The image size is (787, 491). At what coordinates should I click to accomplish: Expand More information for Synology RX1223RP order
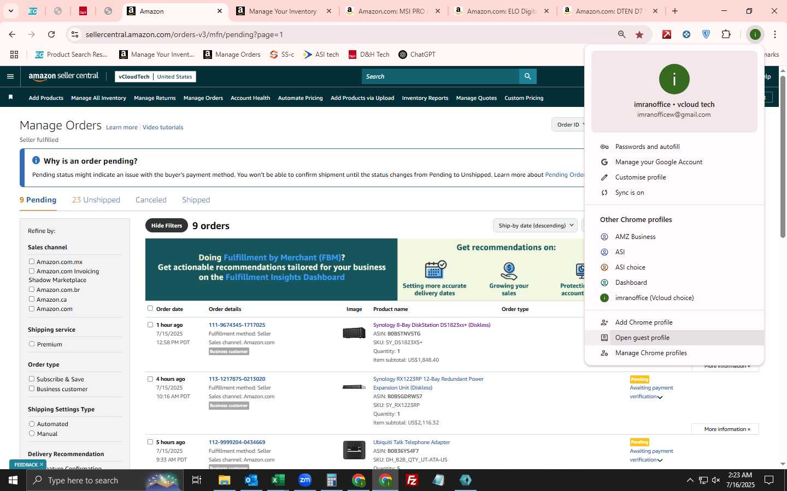pyautogui.click(x=725, y=429)
